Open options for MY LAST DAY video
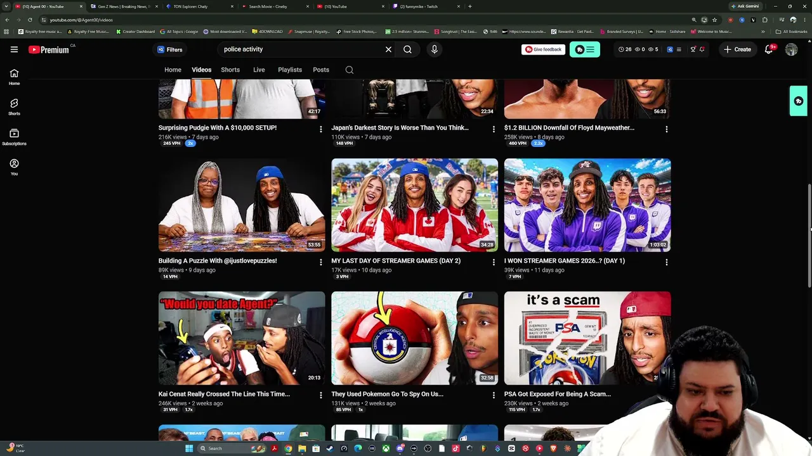The image size is (812, 456). tap(494, 262)
